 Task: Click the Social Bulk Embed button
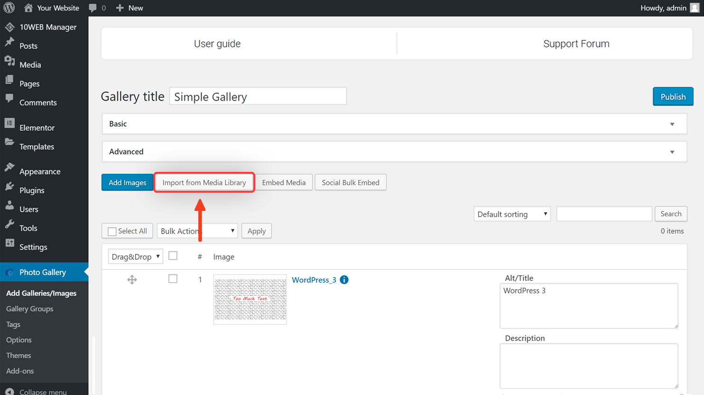point(351,182)
